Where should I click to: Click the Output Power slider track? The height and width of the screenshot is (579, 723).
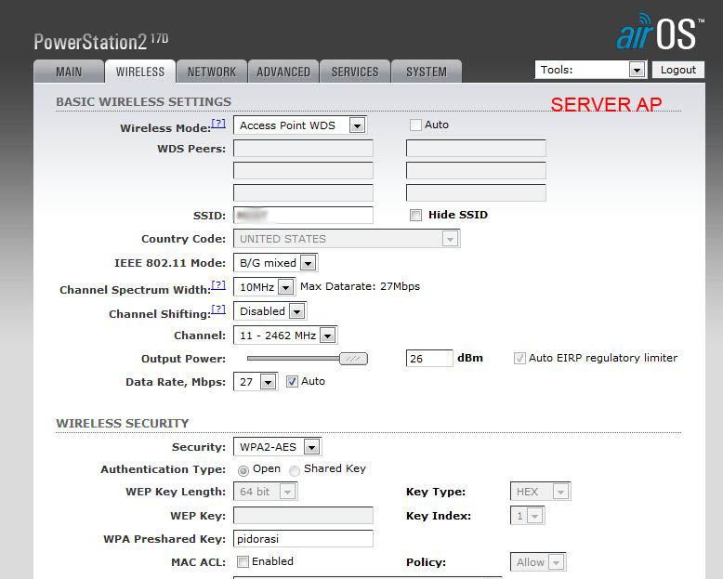coord(294,359)
